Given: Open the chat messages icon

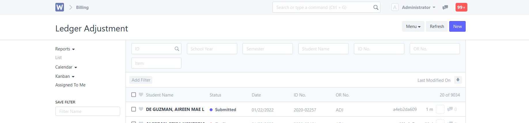Looking at the screenshot, I should (x=445, y=7).
